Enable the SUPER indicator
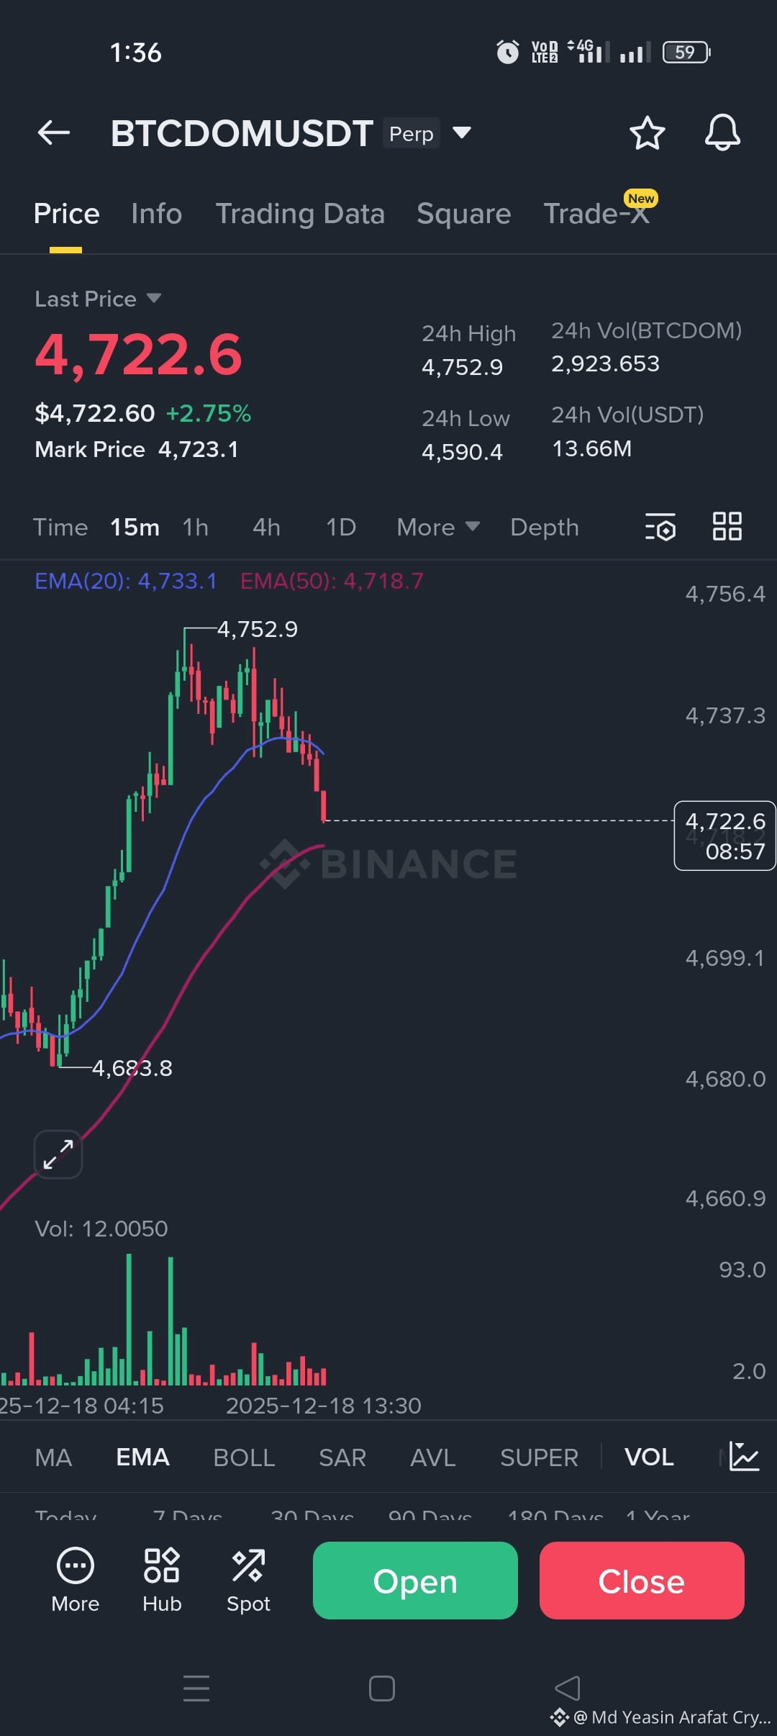This screenshot has width=777, height=1736. click(x=539, y=1457)
